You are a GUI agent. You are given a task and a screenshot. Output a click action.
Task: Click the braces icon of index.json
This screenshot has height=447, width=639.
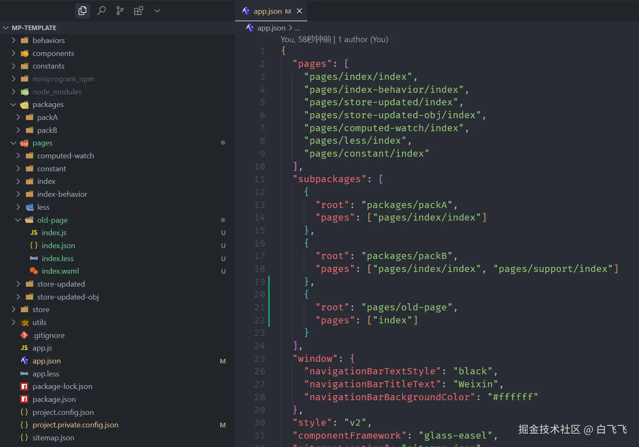[x=34, y=246]
